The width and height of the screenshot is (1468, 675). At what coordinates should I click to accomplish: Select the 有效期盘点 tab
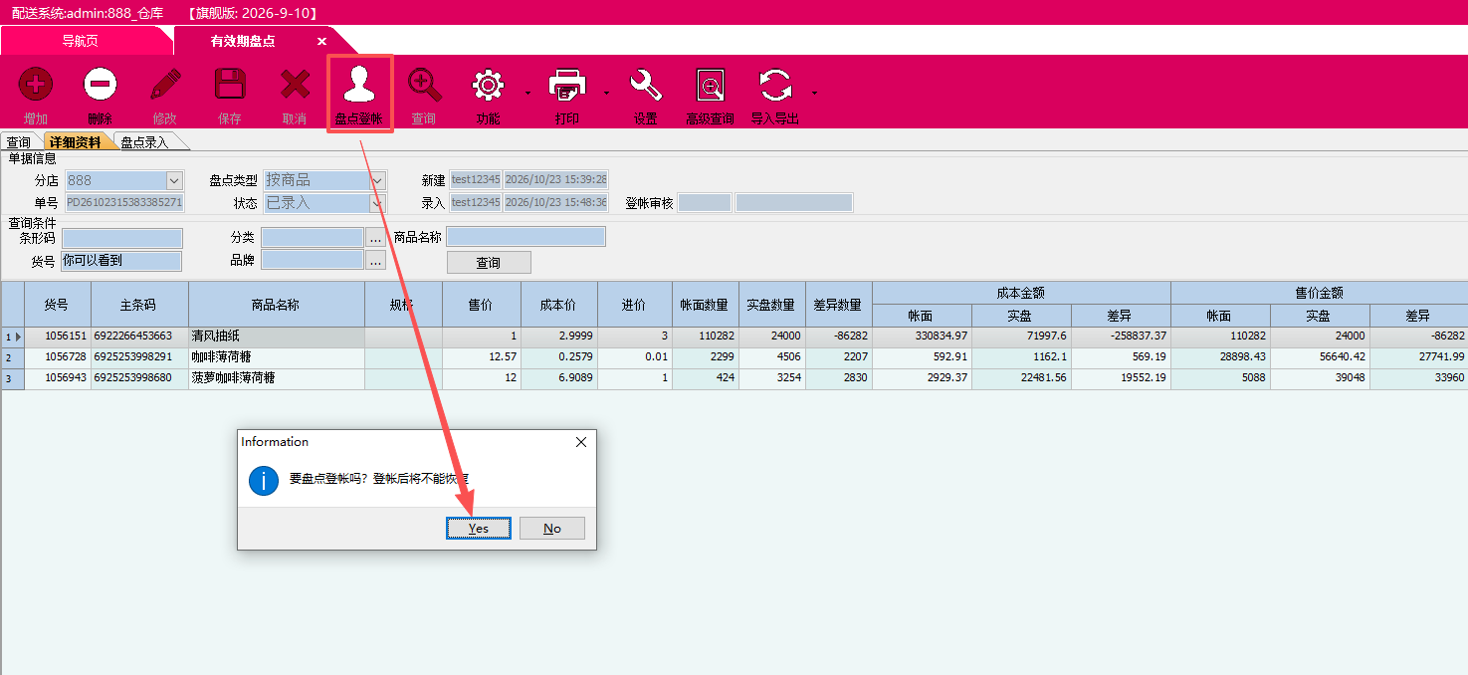(x=243, y=41)
